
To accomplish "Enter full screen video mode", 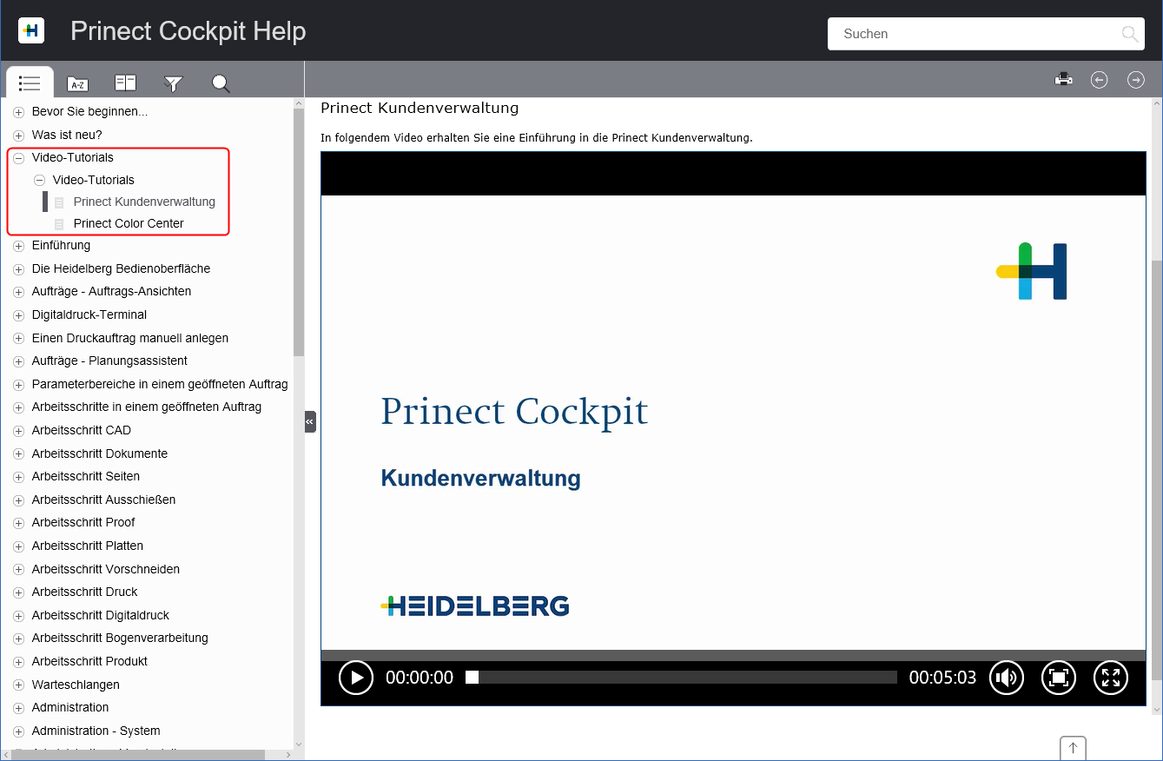I will tap(1110, 678).
